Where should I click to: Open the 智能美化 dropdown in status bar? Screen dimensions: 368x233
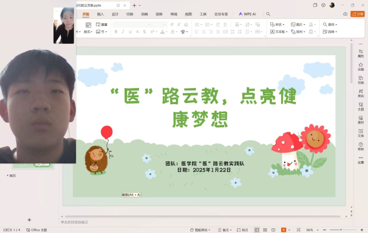(202, 230)
